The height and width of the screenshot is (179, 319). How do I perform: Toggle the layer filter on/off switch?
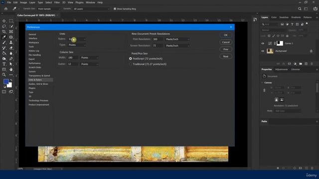[307, 24]
